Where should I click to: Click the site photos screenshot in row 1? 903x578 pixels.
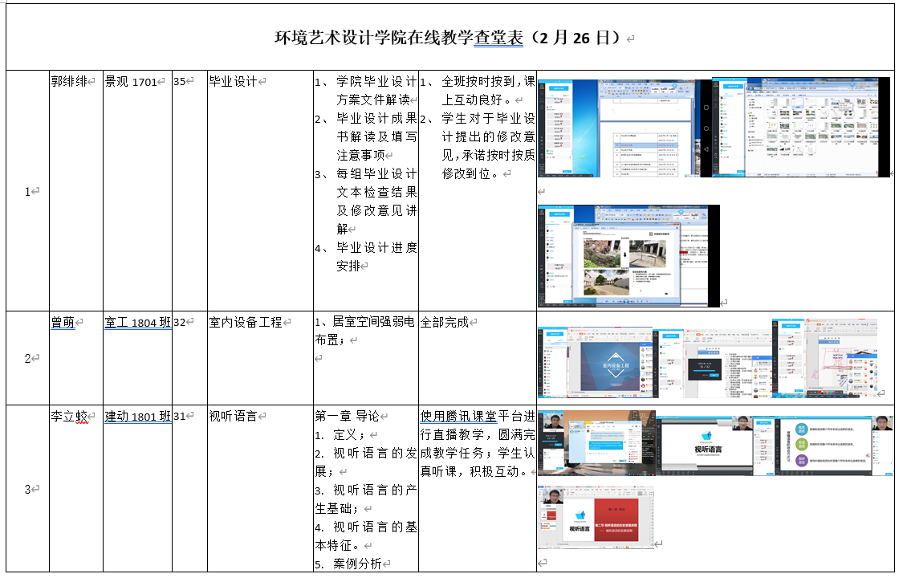[x=628, y=256]
